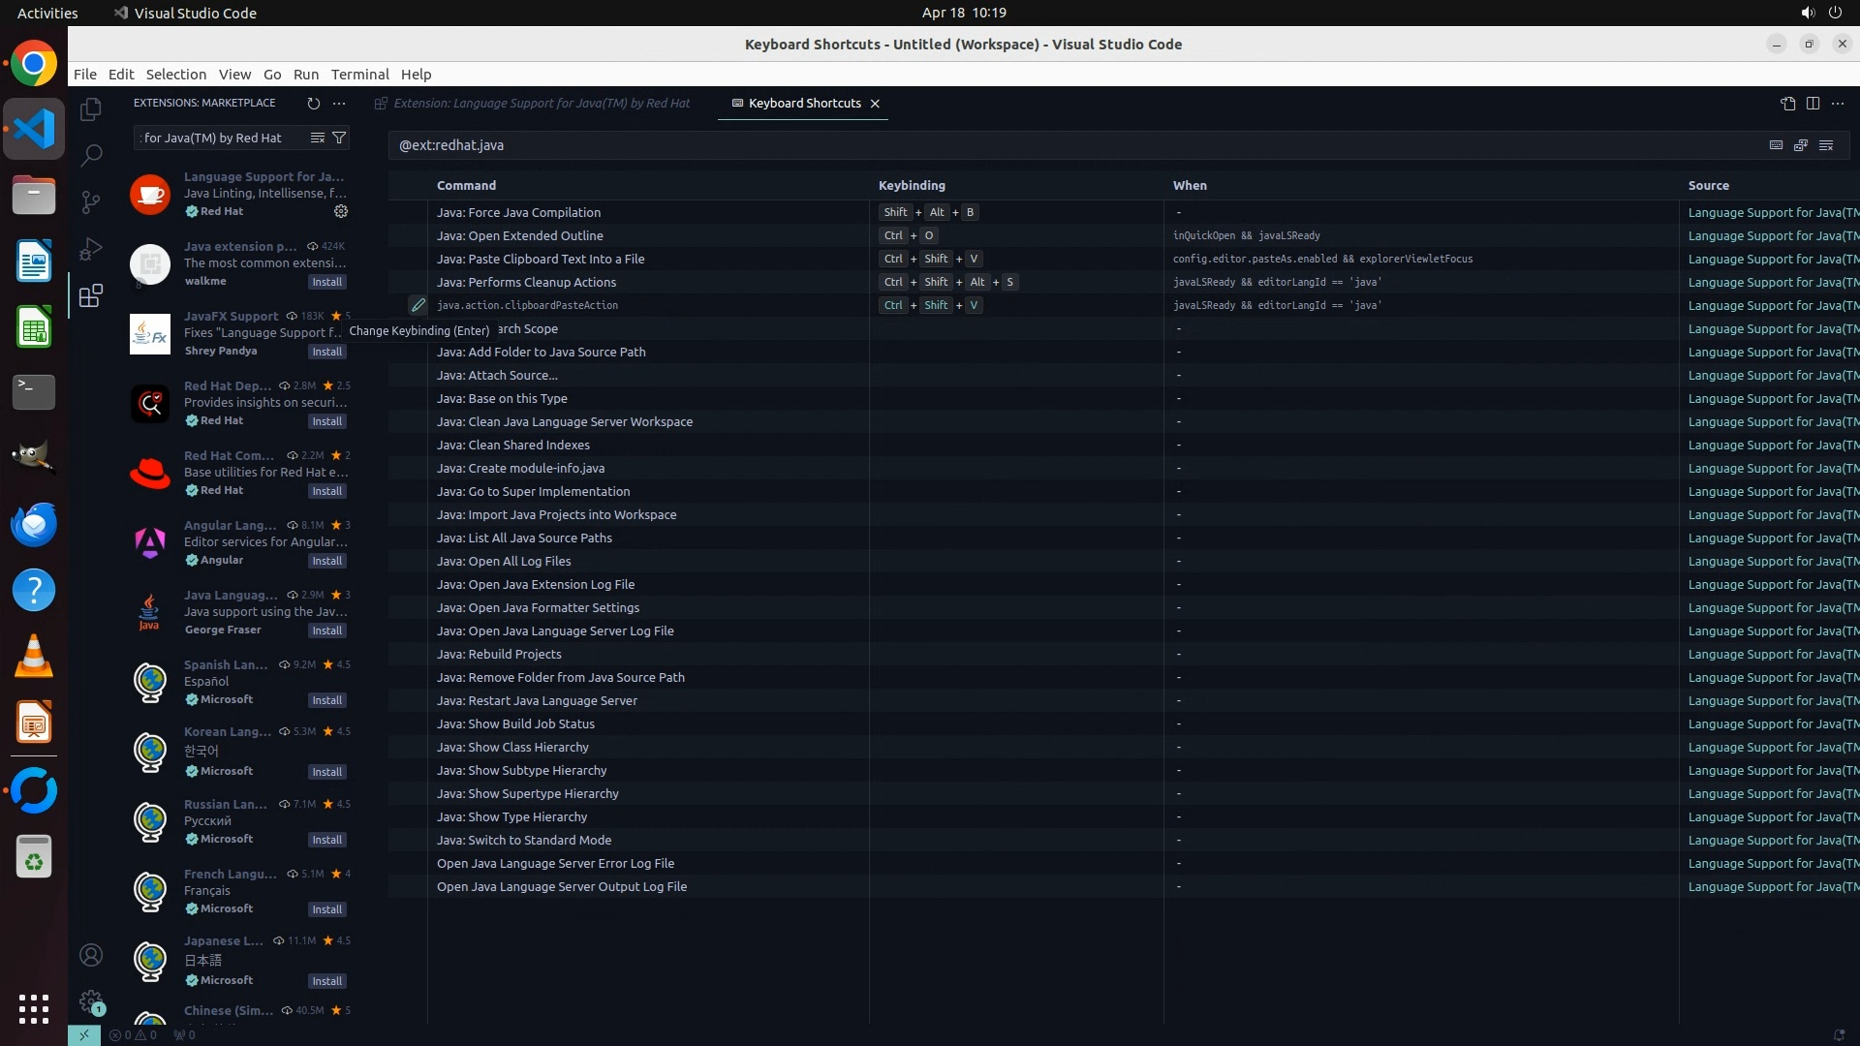Open the Explorer view in the activity bar
The image size is (1860, 1046).
(91, 109)
